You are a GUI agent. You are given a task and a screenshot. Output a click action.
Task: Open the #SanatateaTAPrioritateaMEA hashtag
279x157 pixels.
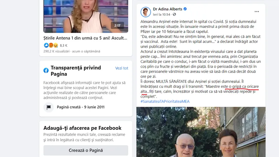165,102
